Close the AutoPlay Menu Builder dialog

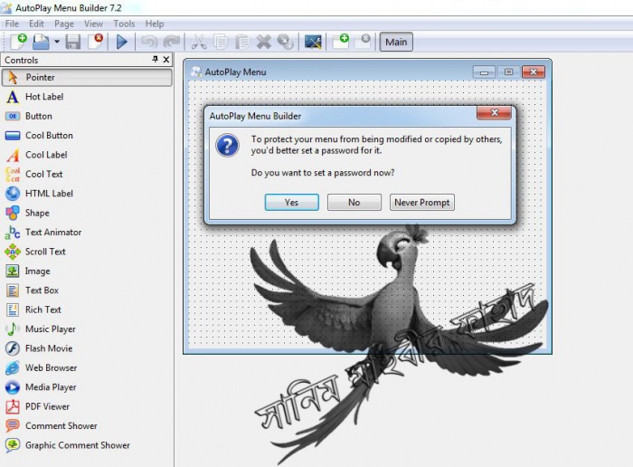pos(494,112)
